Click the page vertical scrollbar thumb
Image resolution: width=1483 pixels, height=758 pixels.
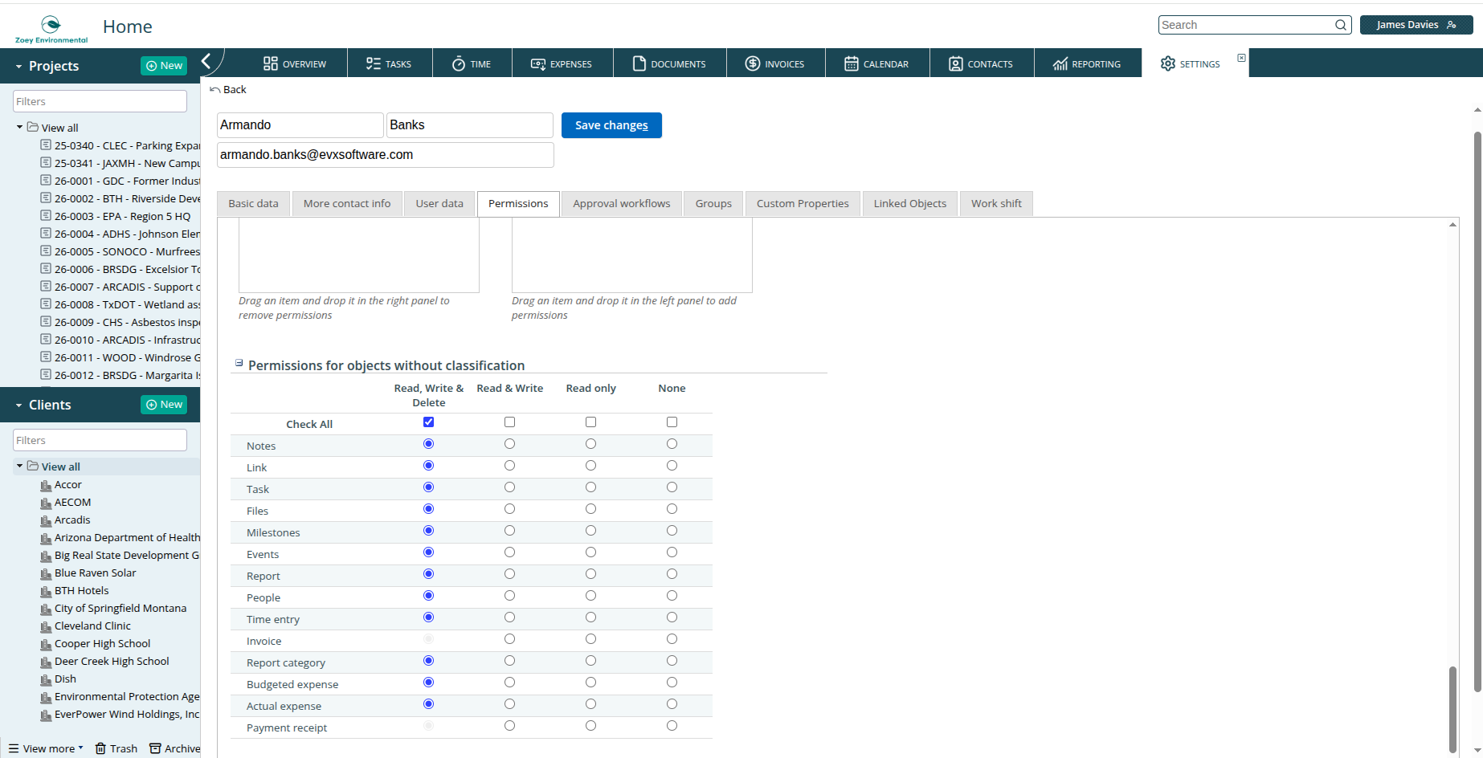point(1477,411)
